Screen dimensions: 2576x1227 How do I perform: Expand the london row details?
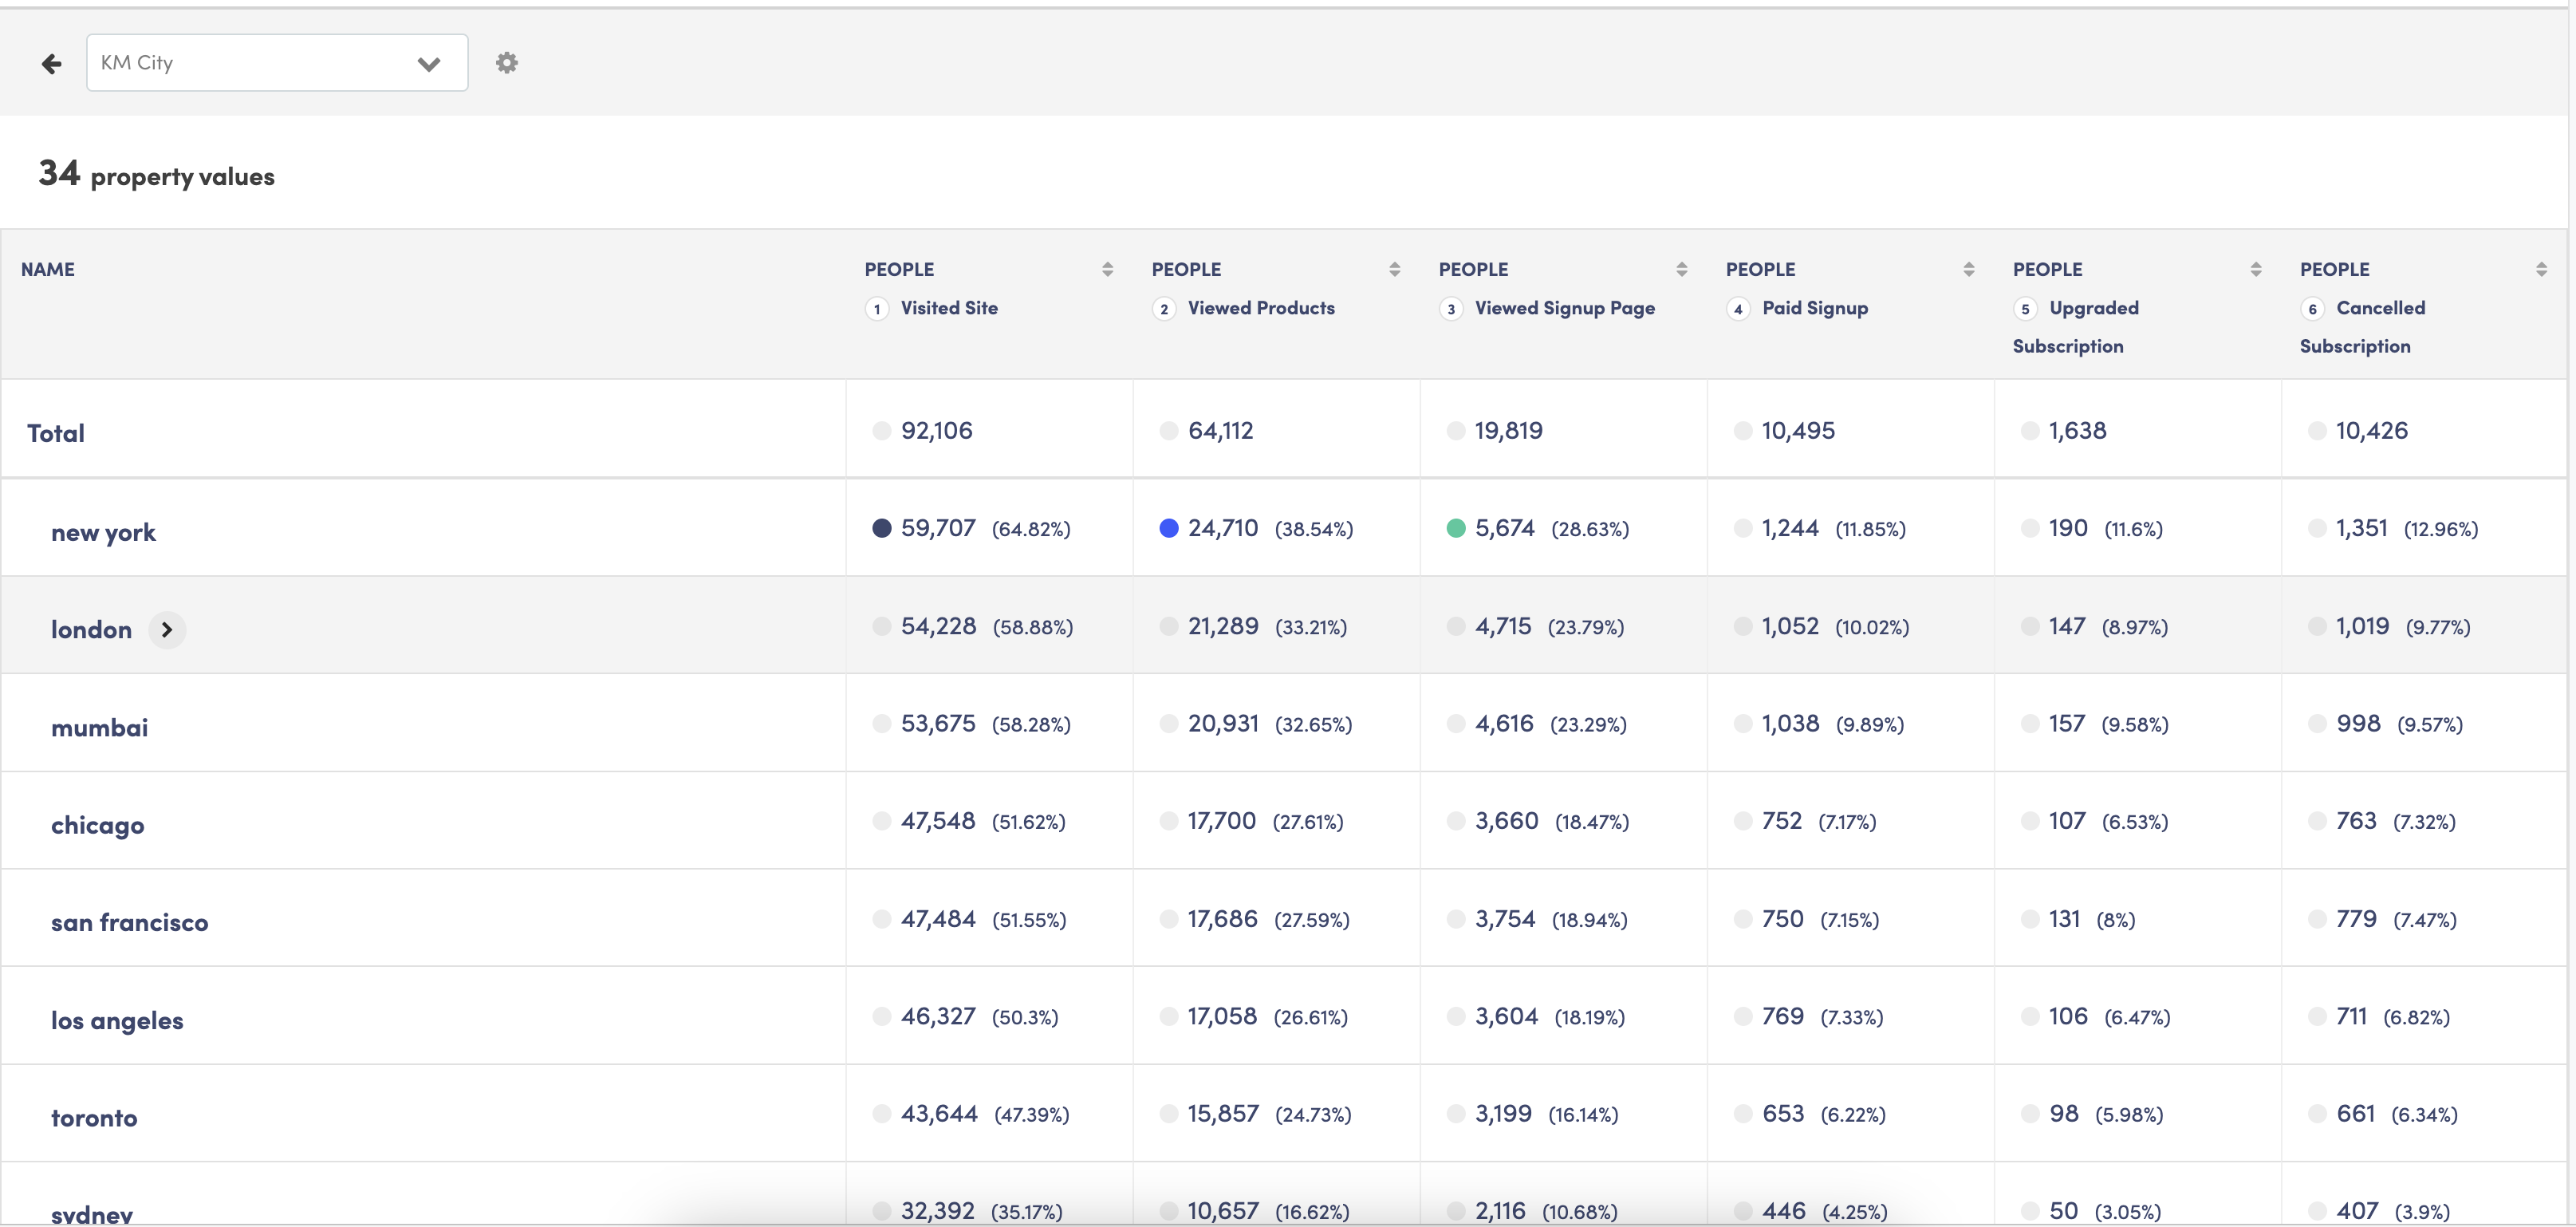167,630
